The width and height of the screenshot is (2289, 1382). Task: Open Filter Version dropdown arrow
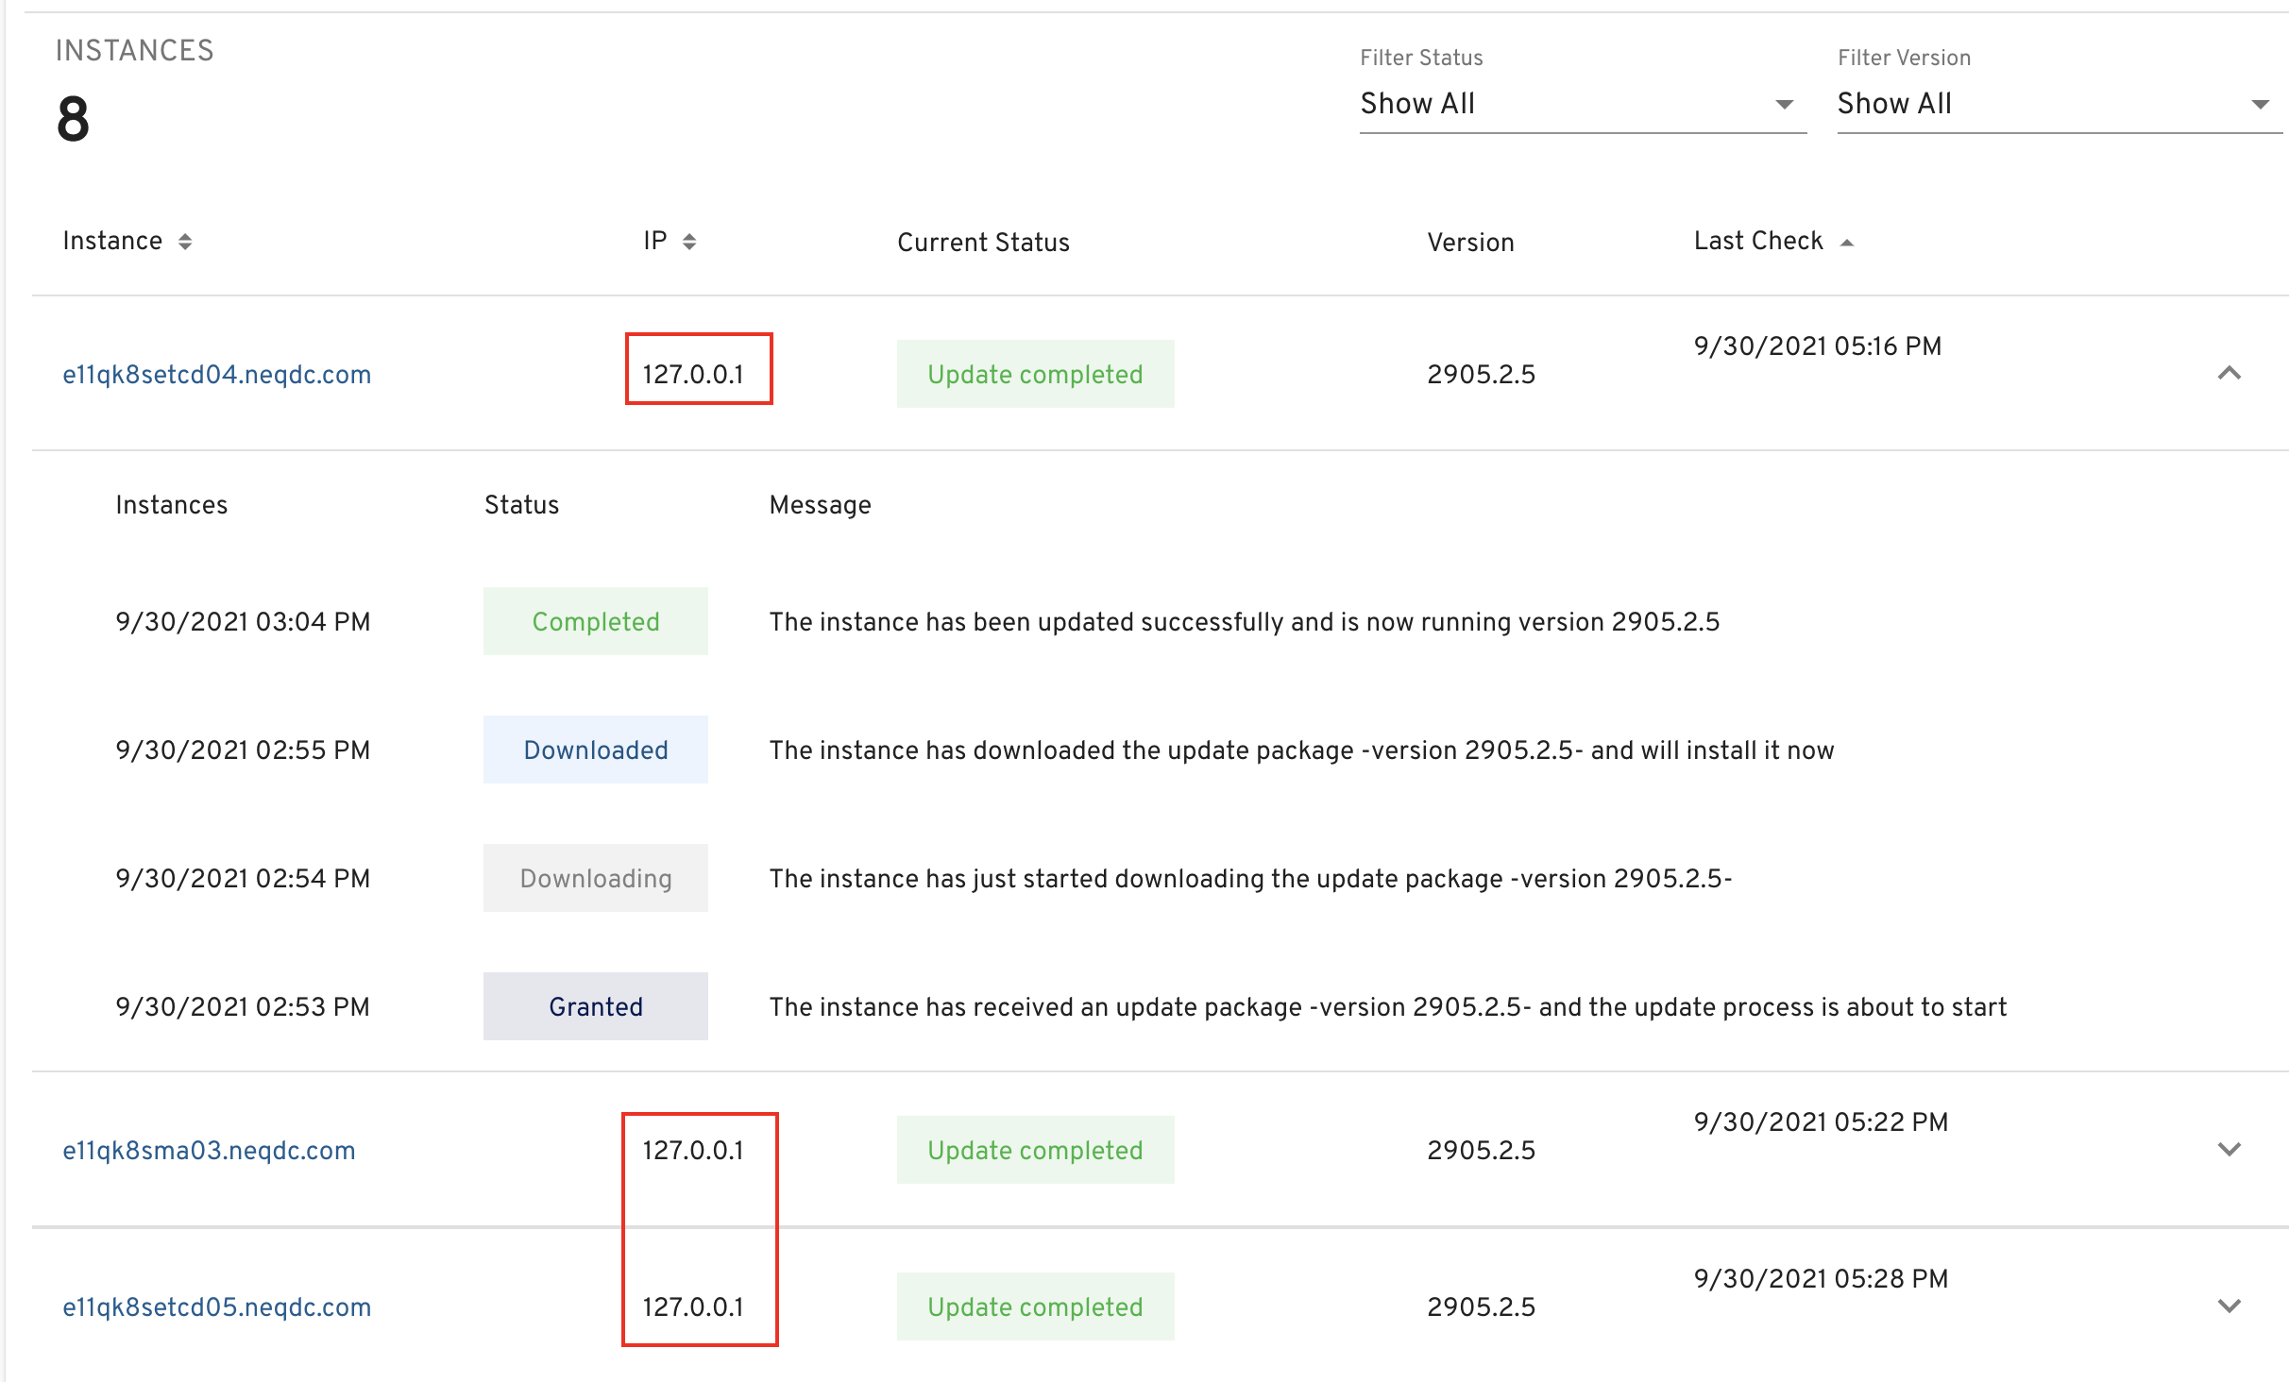pyautogui.click(x=2260, y=104)
